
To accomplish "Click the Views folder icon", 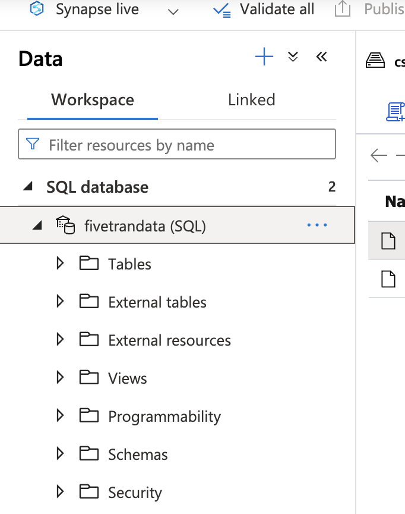I will point(89,377).
